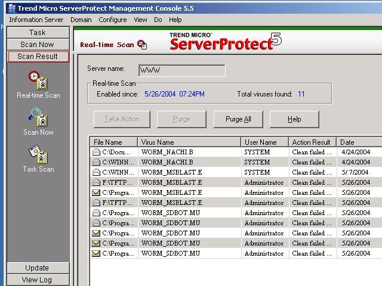Click the Help button beside Purge All
This screenshot has width=382, height=286.
point(294,119)
